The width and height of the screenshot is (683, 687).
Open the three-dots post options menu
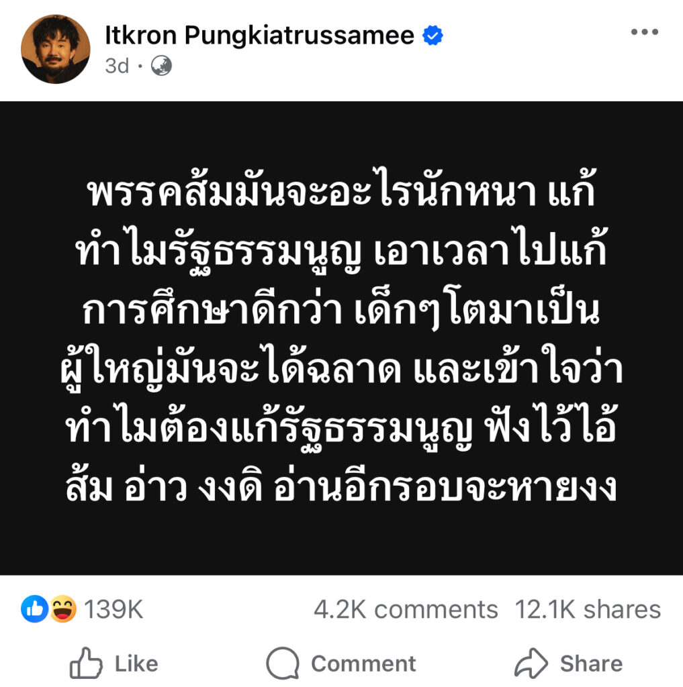pos(645,32)
